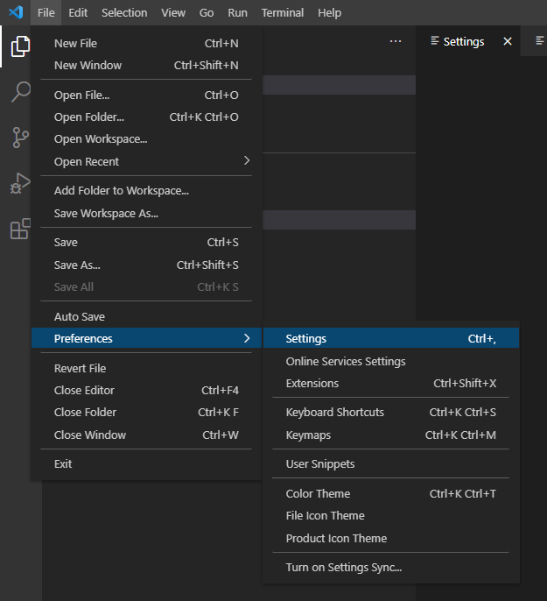
Task: Open the Go menu
Action: [x=207, y=12]
